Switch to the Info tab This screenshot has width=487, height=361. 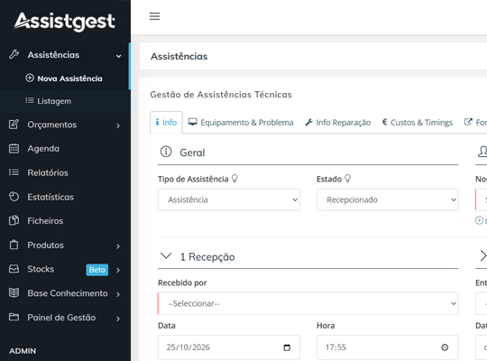tap(166, 122)
